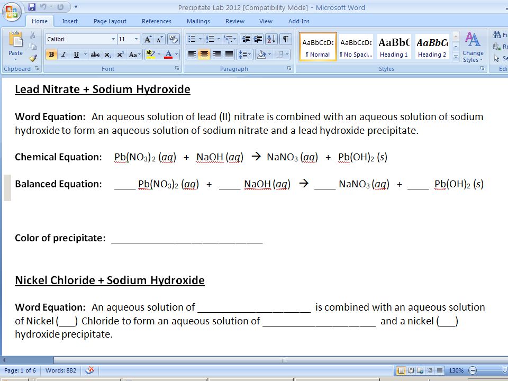Image resolution: width=508 pixels, height=381 pixels.
Task: Open the Add-Ins tab
Action: point(298,21)
